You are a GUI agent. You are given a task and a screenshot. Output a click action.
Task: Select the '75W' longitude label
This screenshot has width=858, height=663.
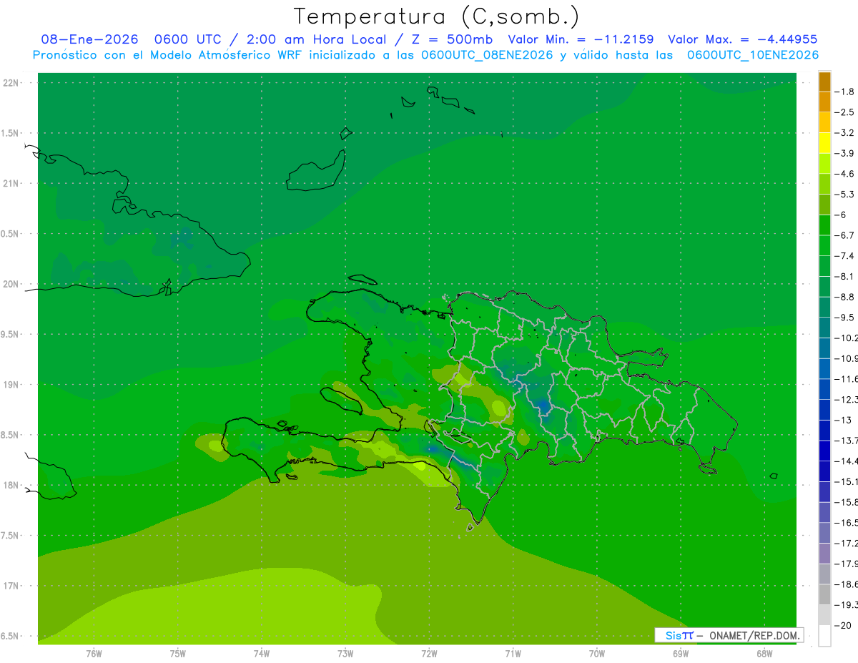[178, 654]
